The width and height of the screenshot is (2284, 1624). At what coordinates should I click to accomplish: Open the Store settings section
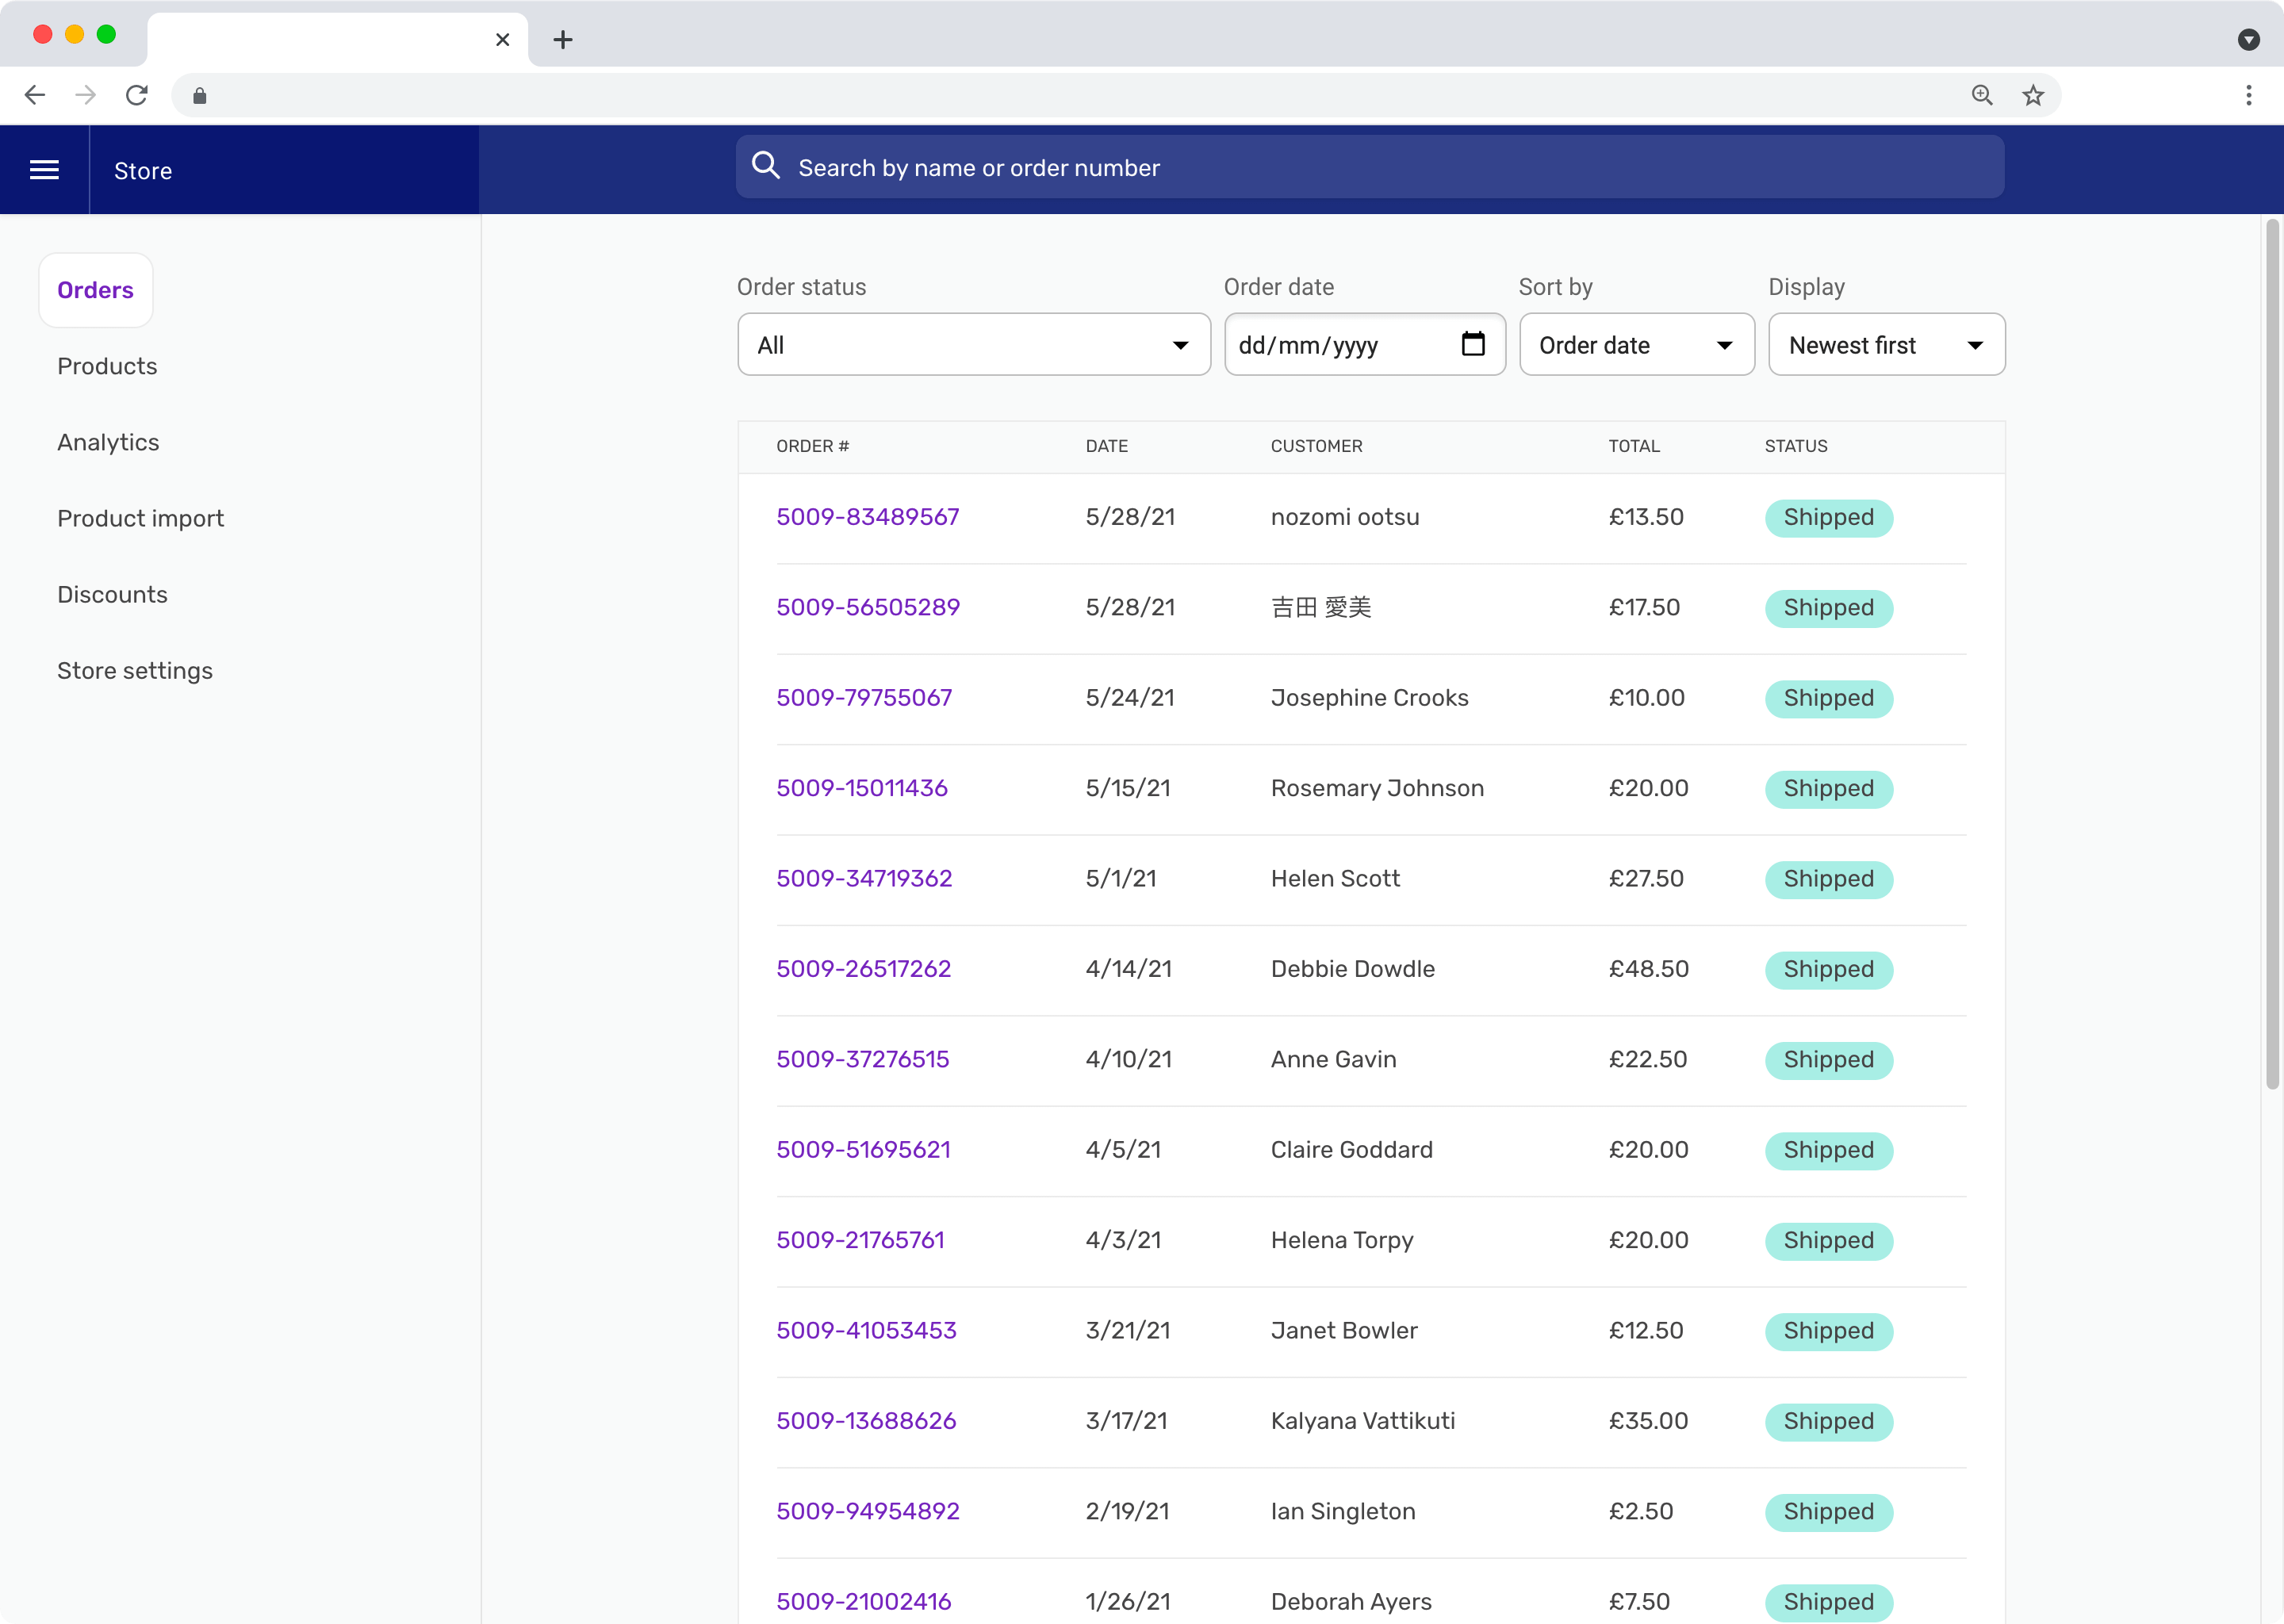[135, 670]
